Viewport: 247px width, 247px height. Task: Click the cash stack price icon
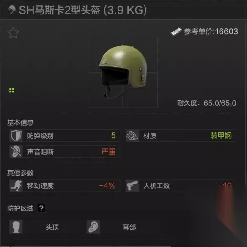point(176,32)
